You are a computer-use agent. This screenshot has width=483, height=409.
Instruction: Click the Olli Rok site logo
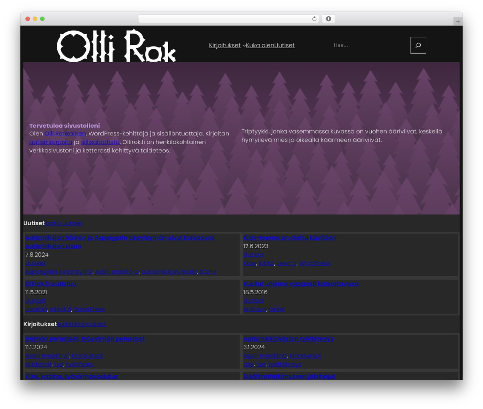point(116,45)
